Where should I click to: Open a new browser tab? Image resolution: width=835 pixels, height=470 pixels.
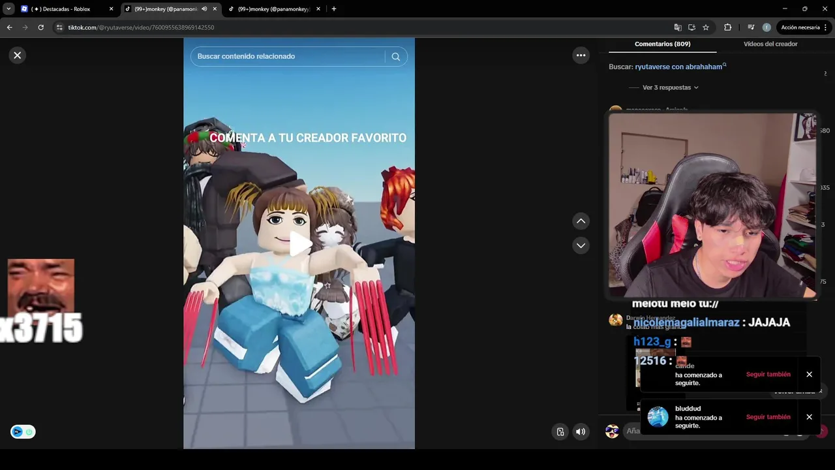pyautogui.click(x=333, y=9)
